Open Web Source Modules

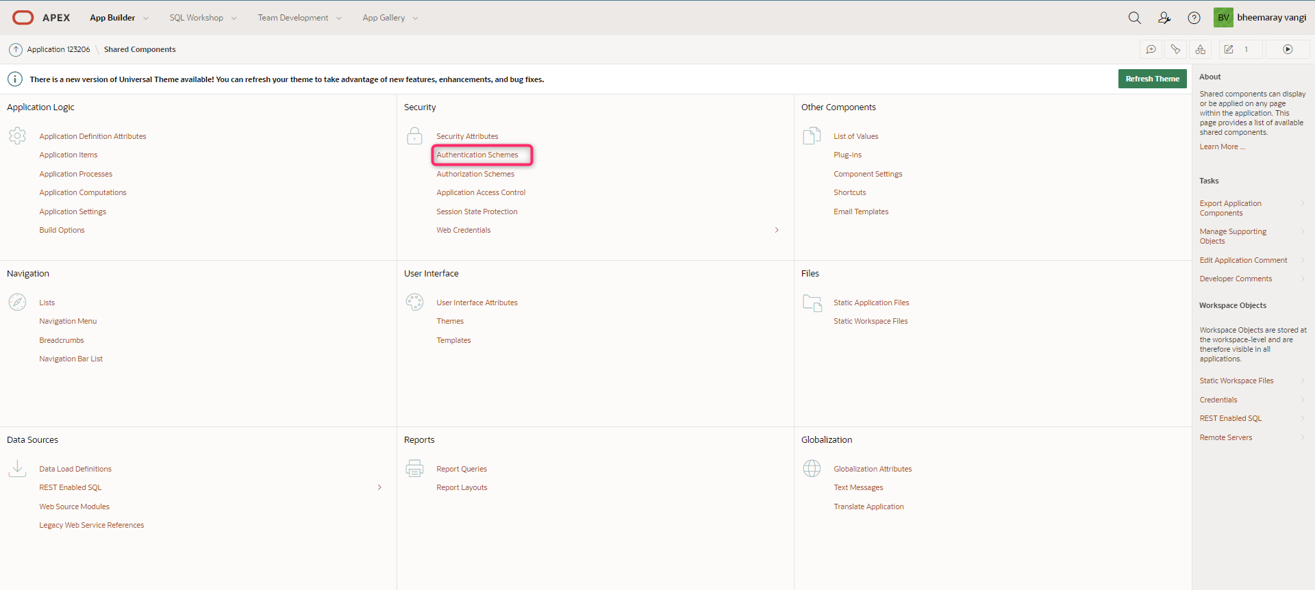tap(74, 506)
